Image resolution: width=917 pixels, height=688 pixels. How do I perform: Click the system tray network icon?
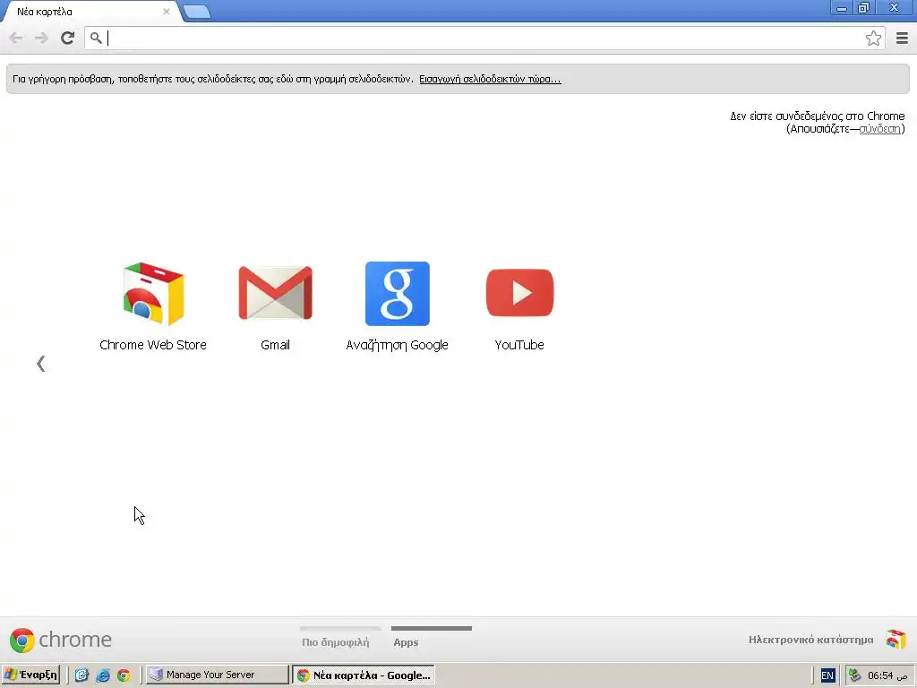(x=854, y=675)
